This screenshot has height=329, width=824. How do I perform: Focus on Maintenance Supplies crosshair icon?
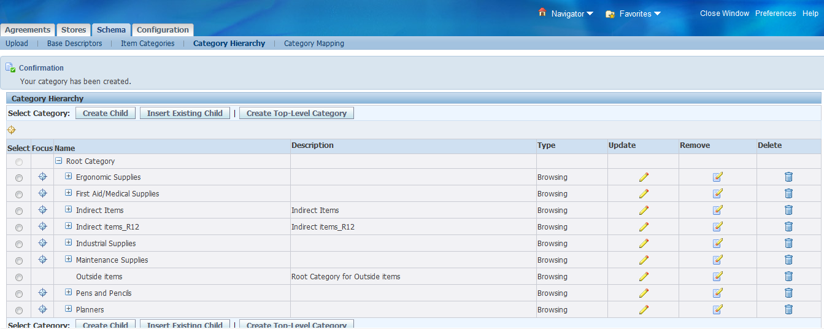pos(42,260)
